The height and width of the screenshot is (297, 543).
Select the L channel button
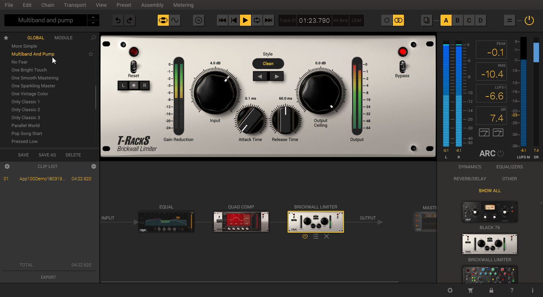[x=123, y=85]
